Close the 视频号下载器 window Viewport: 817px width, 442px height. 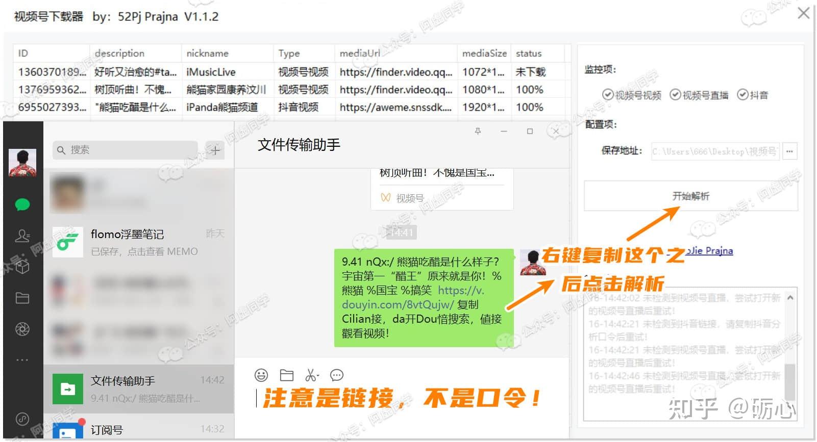(803, 13)
